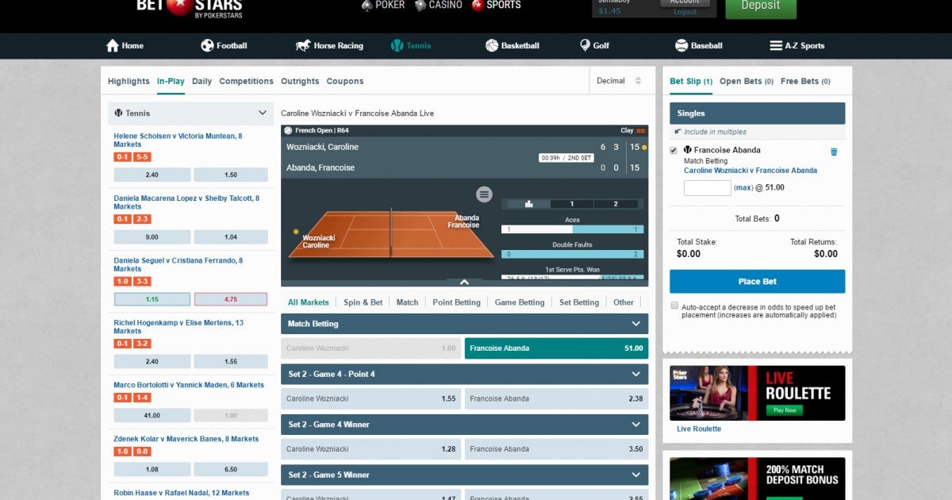Open the Baseball icon

pos(681,45)
